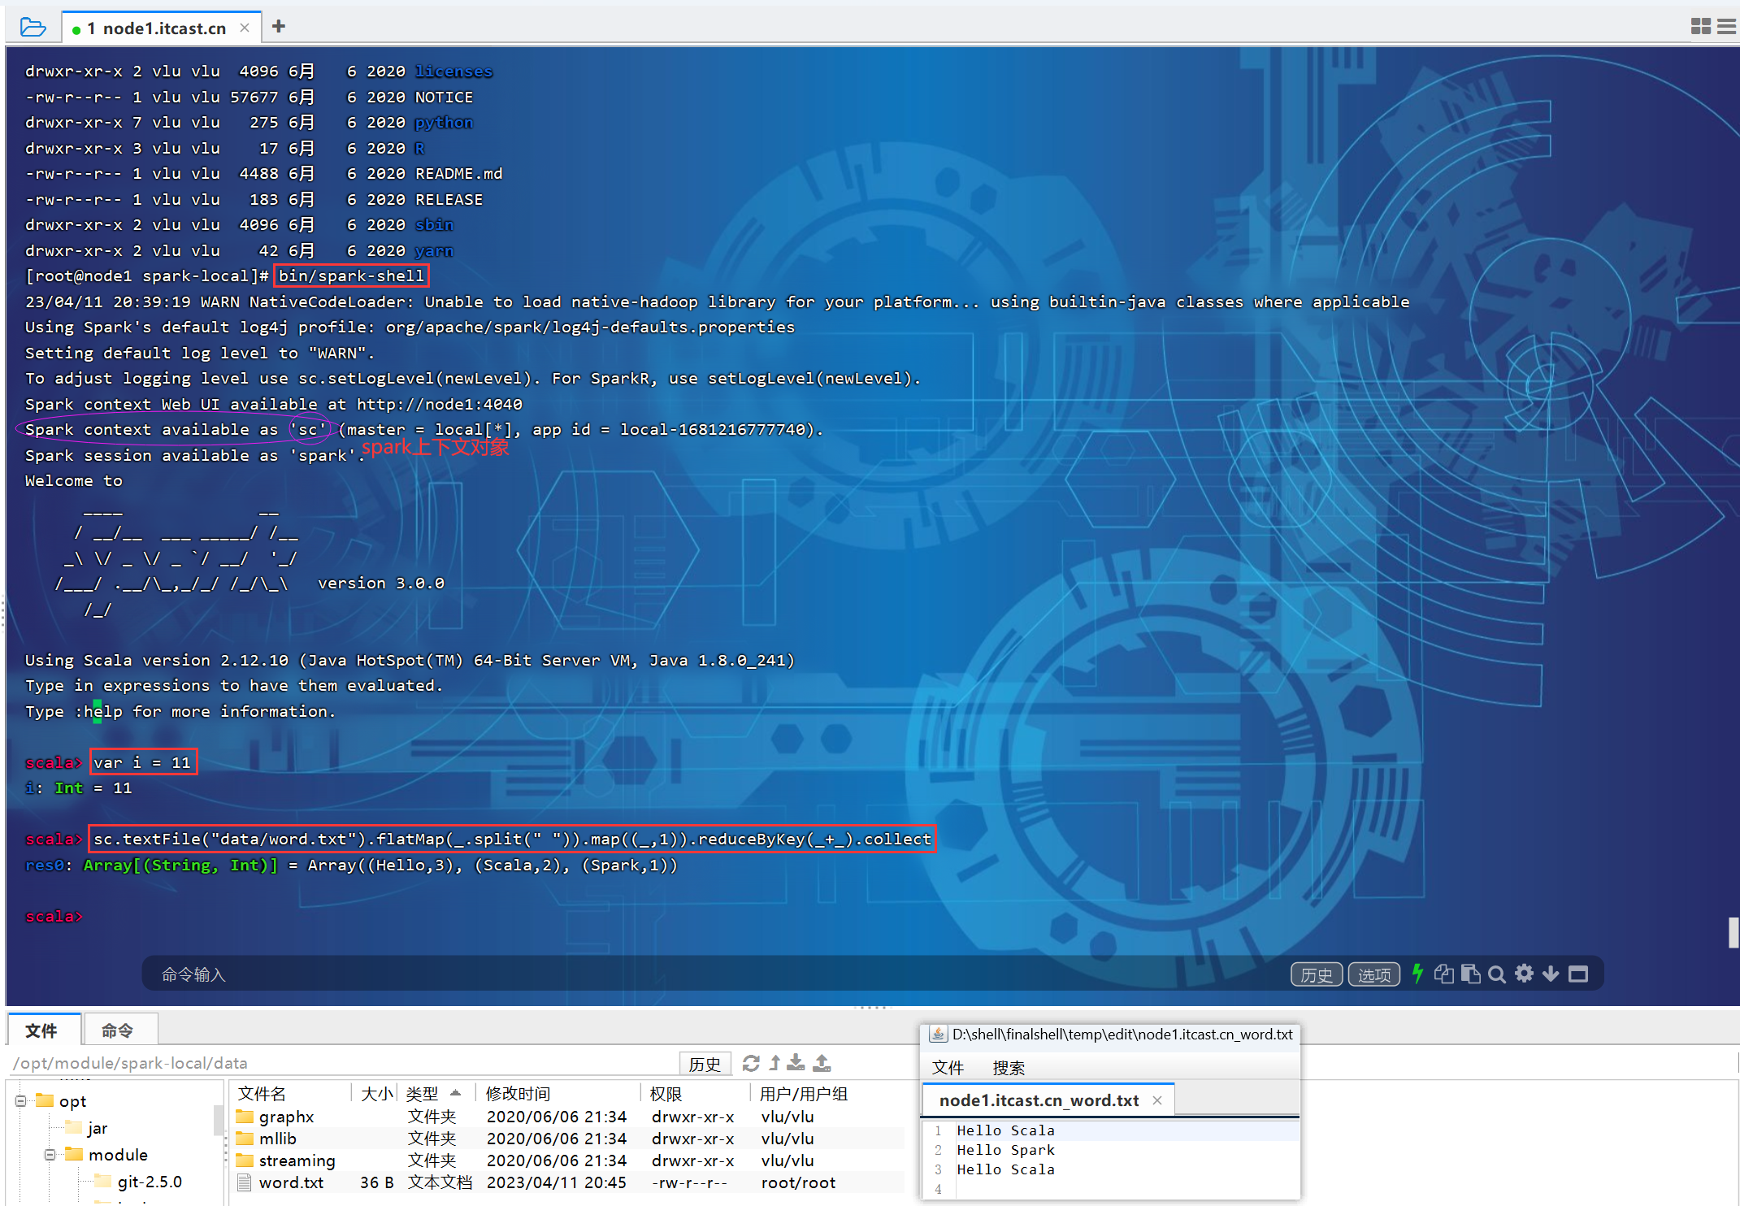
Task: Go up to parent directory icon
Action: (775, 1063)
